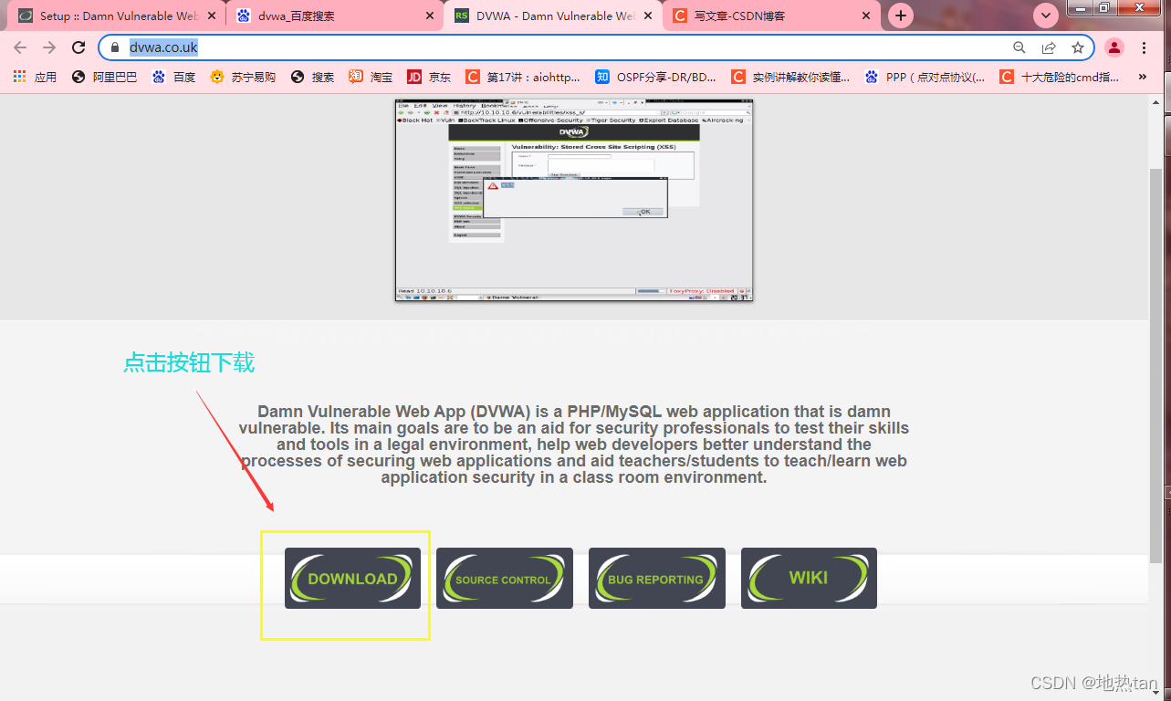Viewport: 1171px width, 701px height.
Task: Reload the current page
Action: pyautogui.click(x=78, y=47)
